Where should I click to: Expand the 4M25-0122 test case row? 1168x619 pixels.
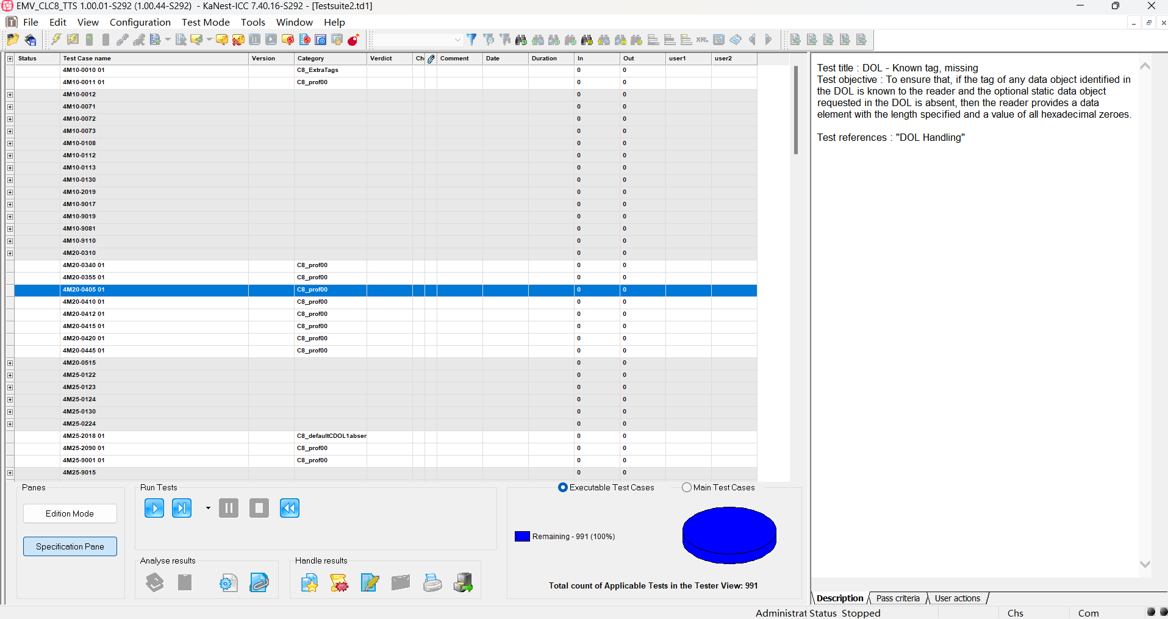[10, 375]
